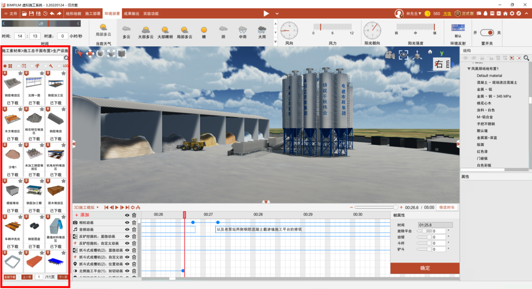This screenshot has width=532, height=289.
Task: Delete the 音频动画 track with trash icon
Action: 134,230
